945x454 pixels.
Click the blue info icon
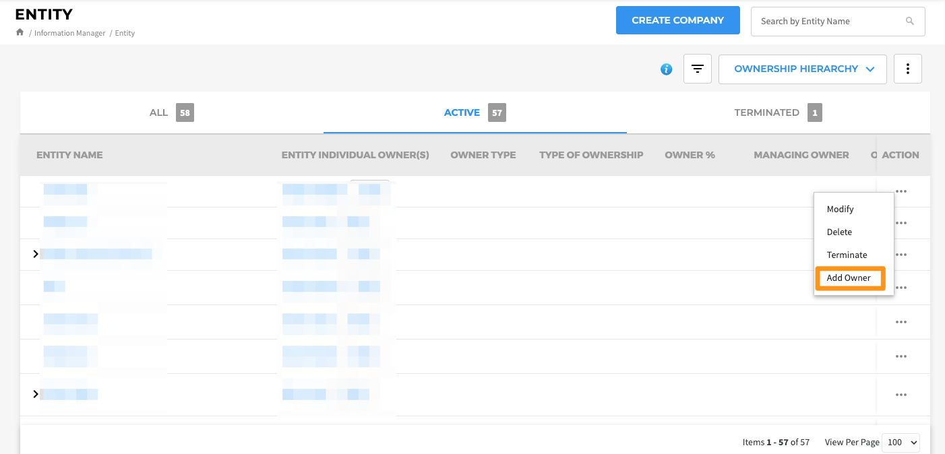coord(666,69)
